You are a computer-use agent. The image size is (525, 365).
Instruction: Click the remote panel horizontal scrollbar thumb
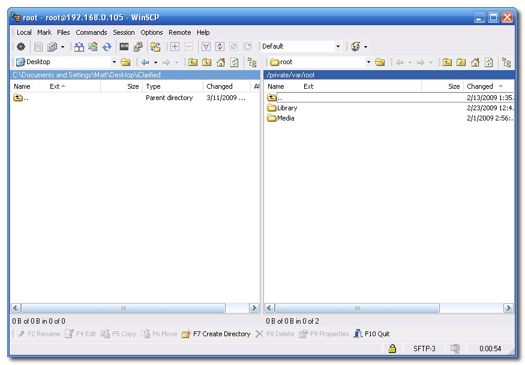tap(356, 308)
